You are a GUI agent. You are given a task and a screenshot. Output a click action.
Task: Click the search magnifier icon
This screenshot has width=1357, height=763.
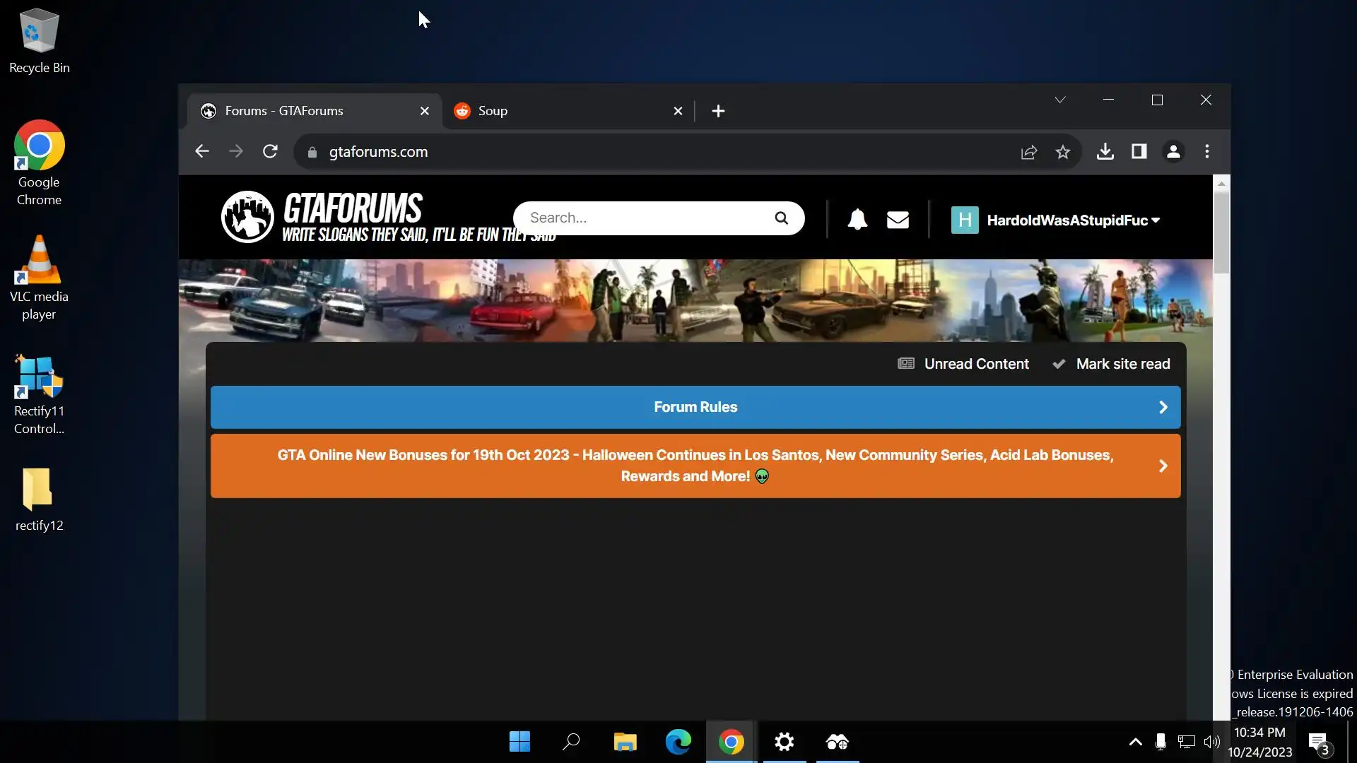pyautogui.click(x=781, y=218)
